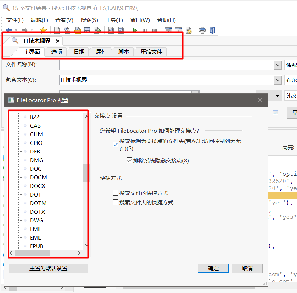Click the yellow star favorites icon

(x=44, y=30)
